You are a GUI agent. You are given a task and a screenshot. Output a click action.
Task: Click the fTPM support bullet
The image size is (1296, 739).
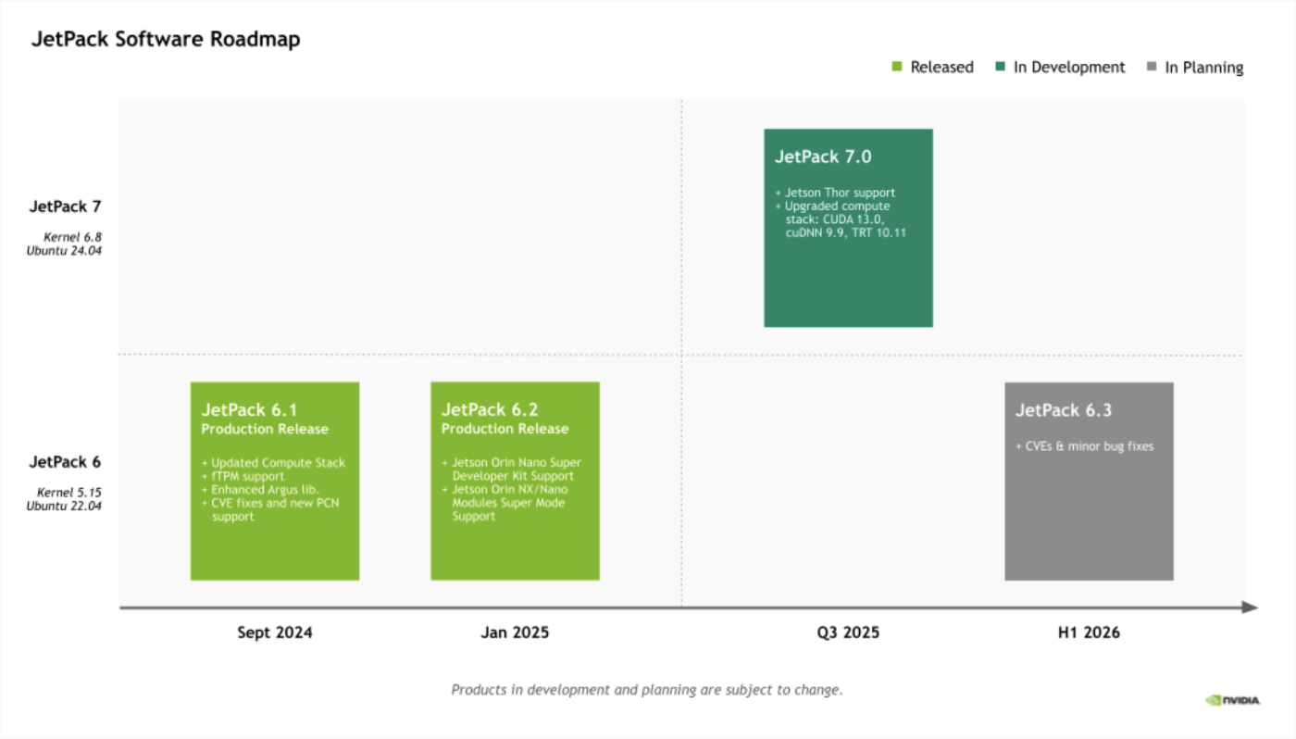(243, 476)
